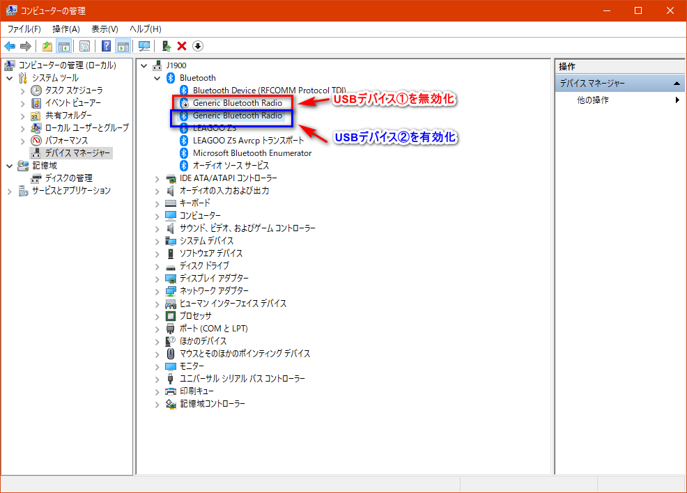687x493 pixels.
Task: Expand the 記憶域 node in the left tree
Action: (x=10, y=166)
